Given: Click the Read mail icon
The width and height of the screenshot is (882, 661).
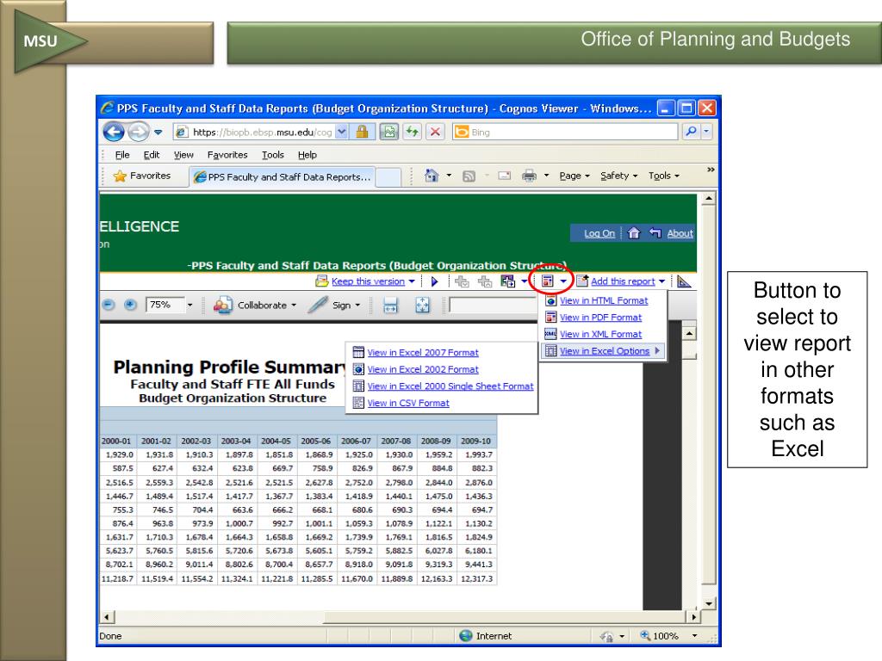Looking at the screenshot, I should [505, 176].
